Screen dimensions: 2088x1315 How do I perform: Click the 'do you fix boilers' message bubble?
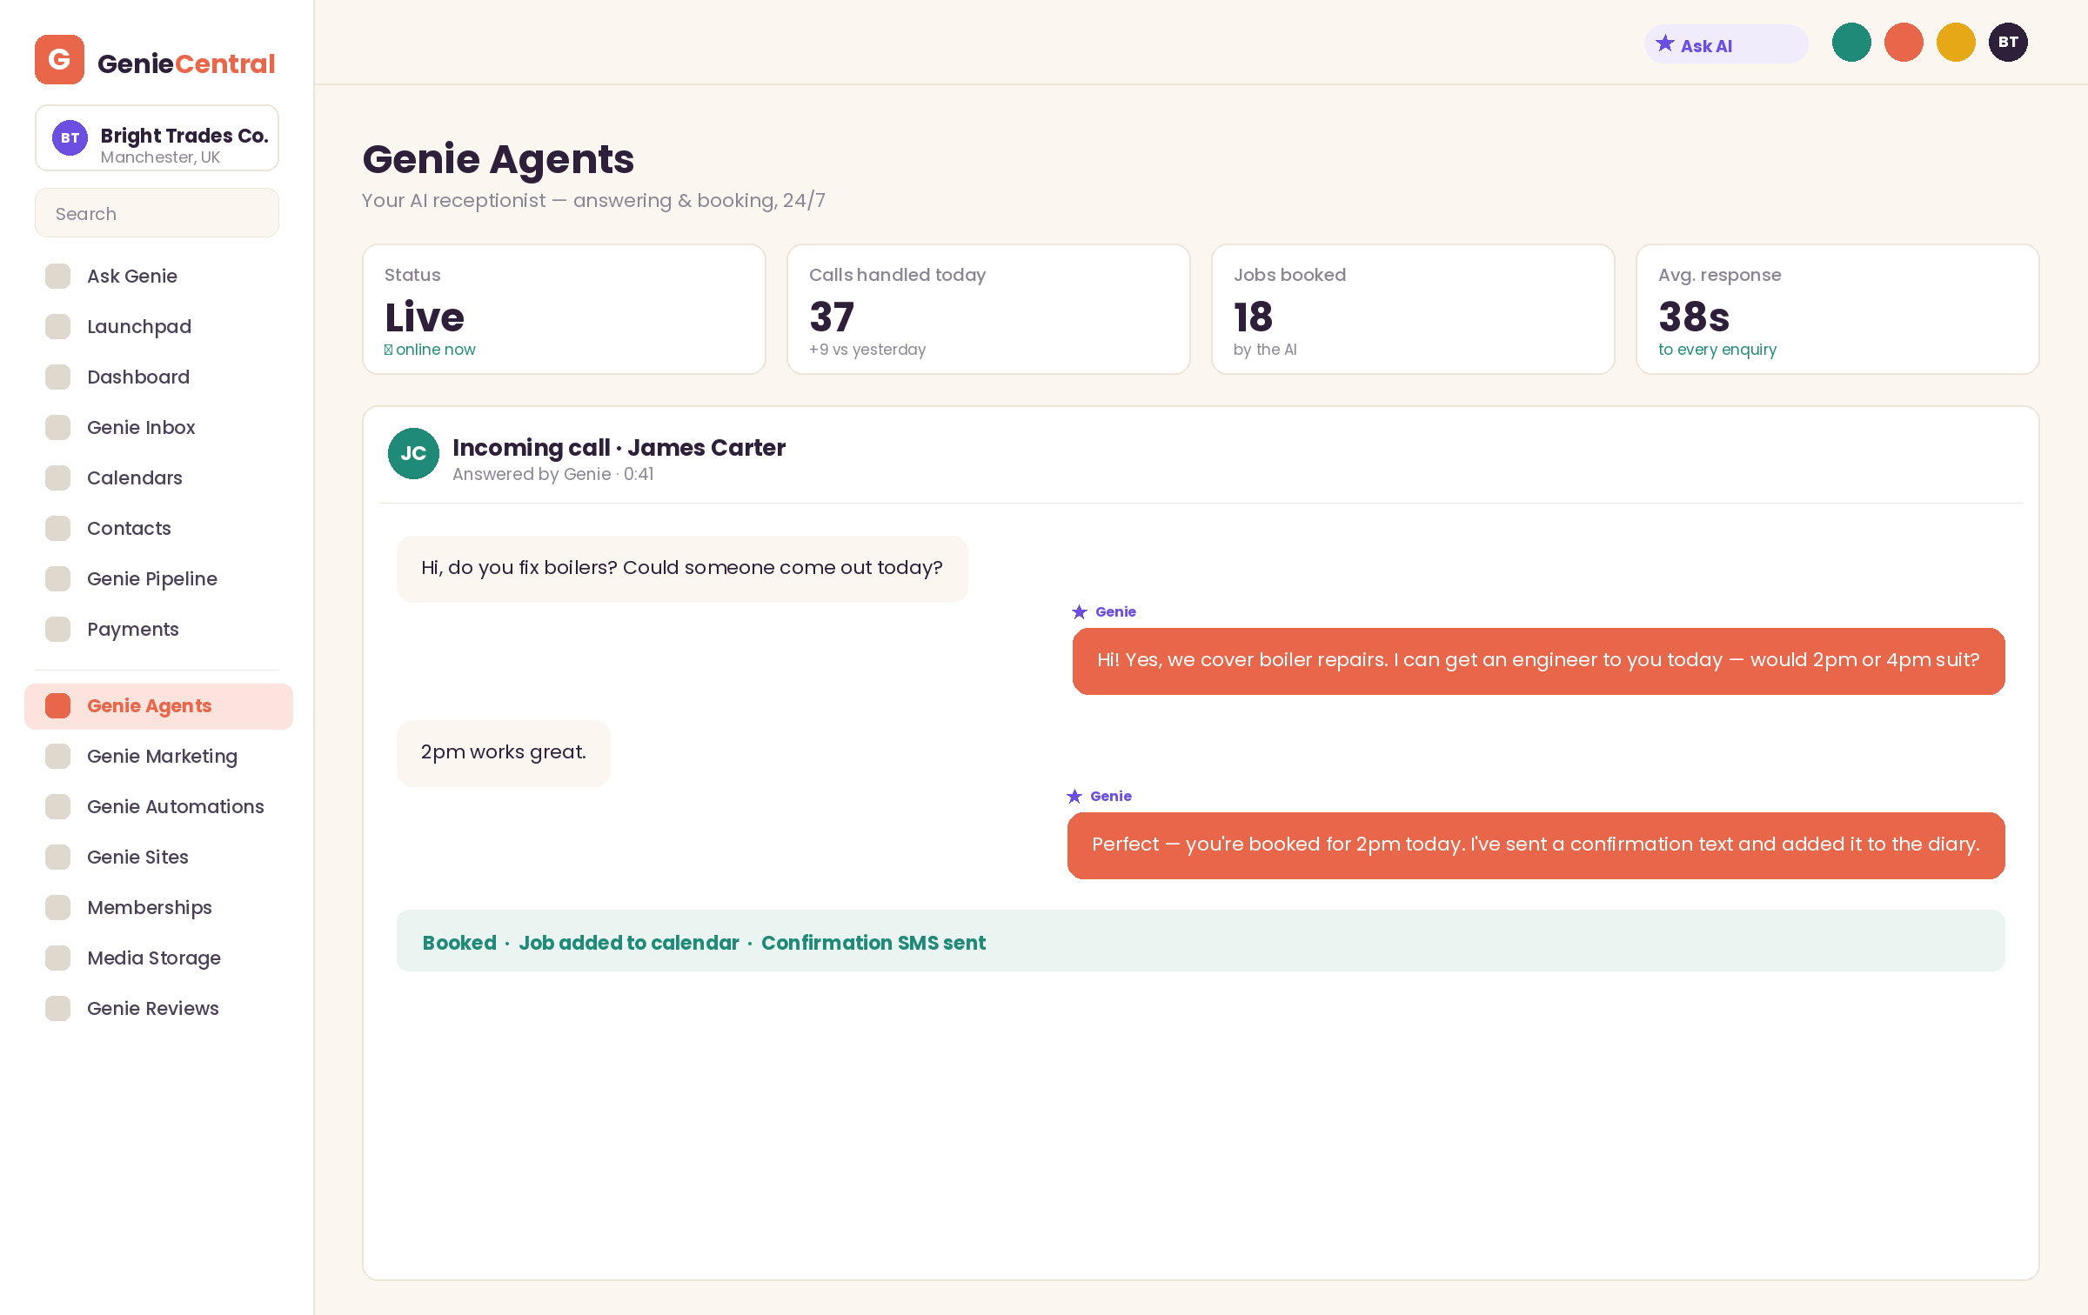682,569
